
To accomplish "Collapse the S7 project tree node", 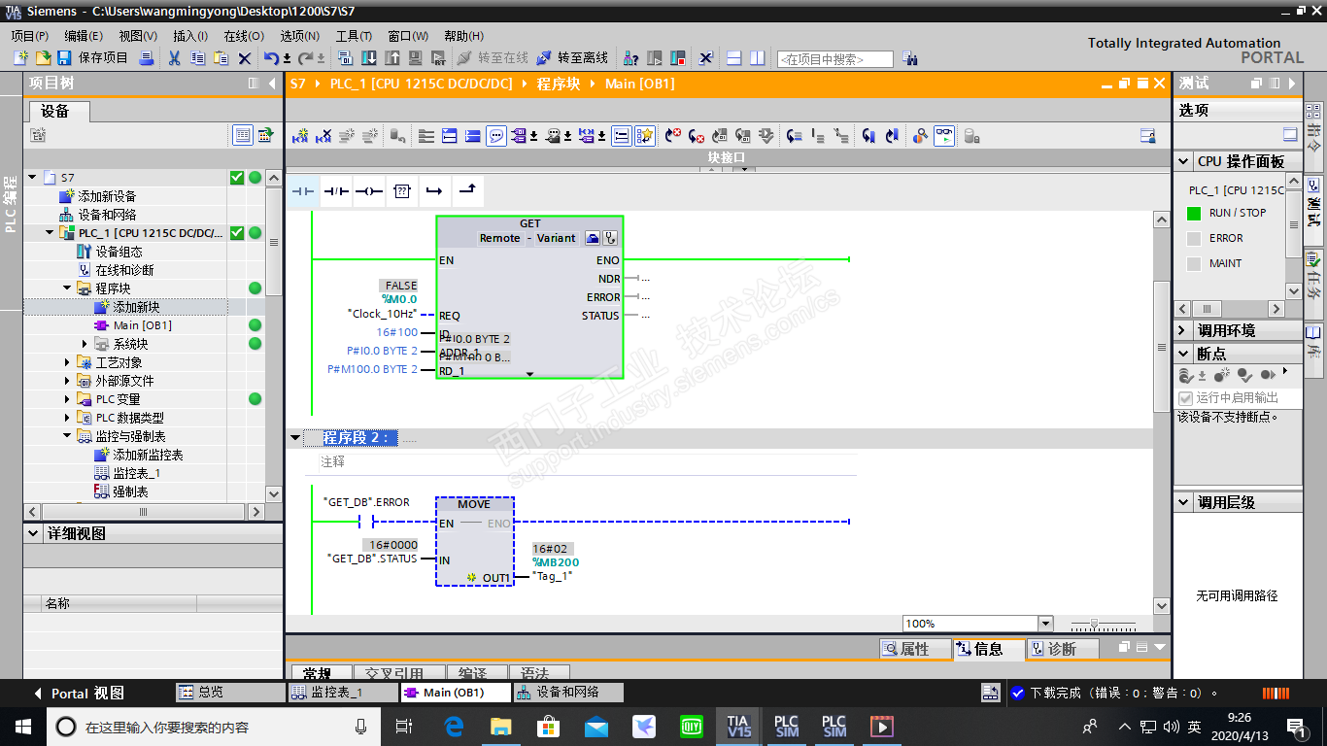I will pyautogui.click(x=33, y=178).
